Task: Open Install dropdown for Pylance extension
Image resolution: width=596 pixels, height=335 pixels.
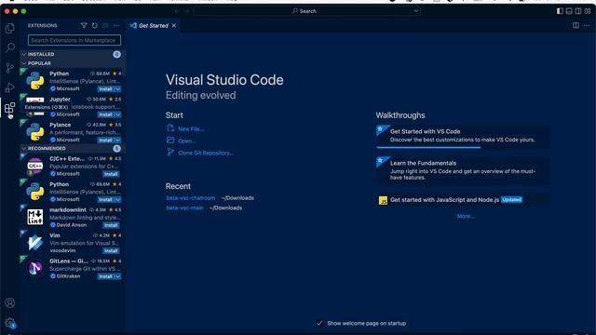Action: (x=118, y=141)
